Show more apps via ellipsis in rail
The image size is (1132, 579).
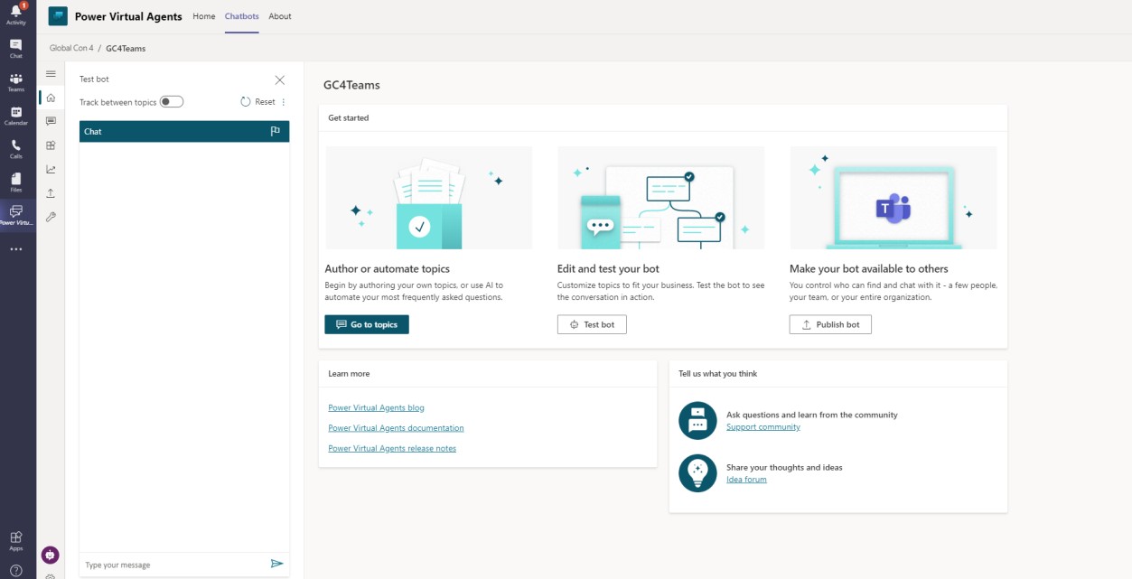click(x=16, y=249)
